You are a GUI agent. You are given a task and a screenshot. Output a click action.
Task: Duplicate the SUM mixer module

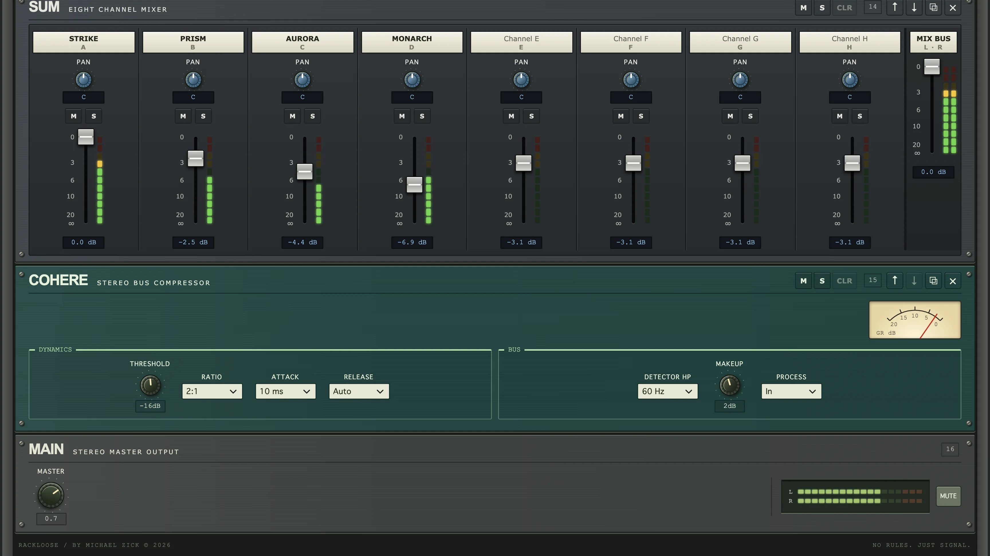click(x=933, y=7)
